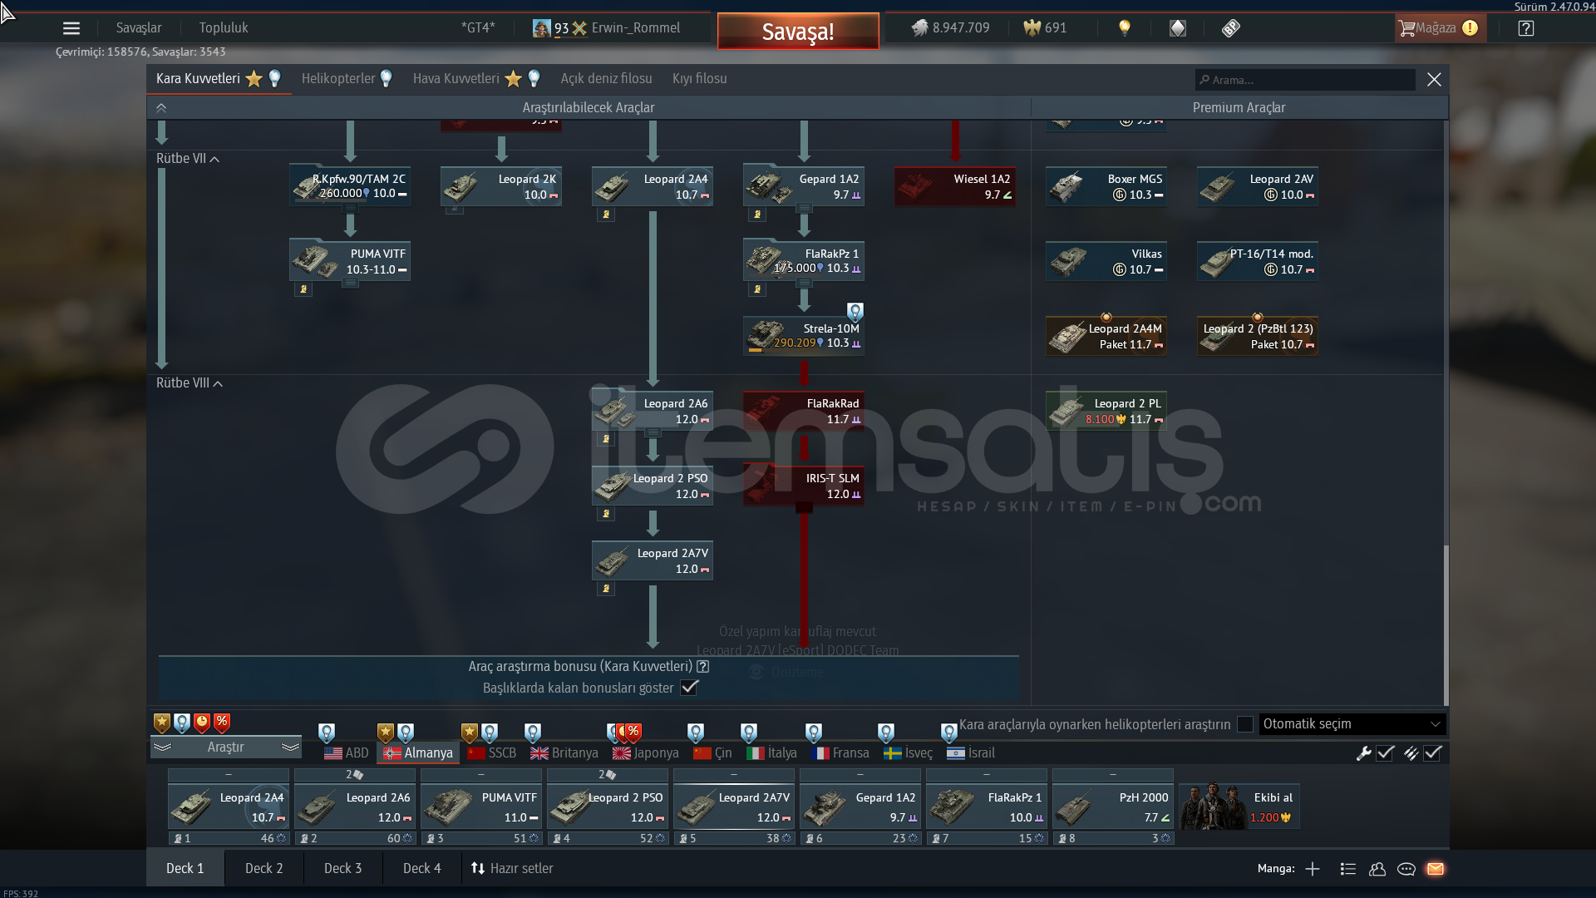Select the Japonya nation
Screen dimensions: 1596x898
point(646,753)
